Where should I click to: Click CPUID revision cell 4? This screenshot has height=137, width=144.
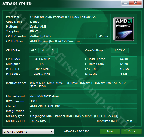click(x=43, y=50)
